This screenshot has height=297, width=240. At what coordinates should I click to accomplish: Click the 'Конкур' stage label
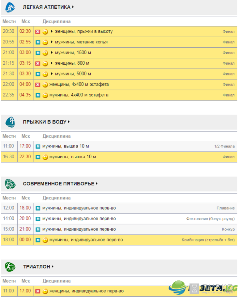point(228,229)
